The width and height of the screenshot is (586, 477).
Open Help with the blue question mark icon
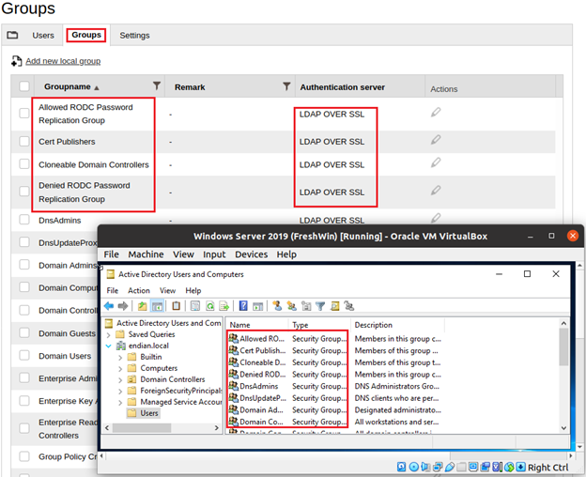[x=243, y=306]
